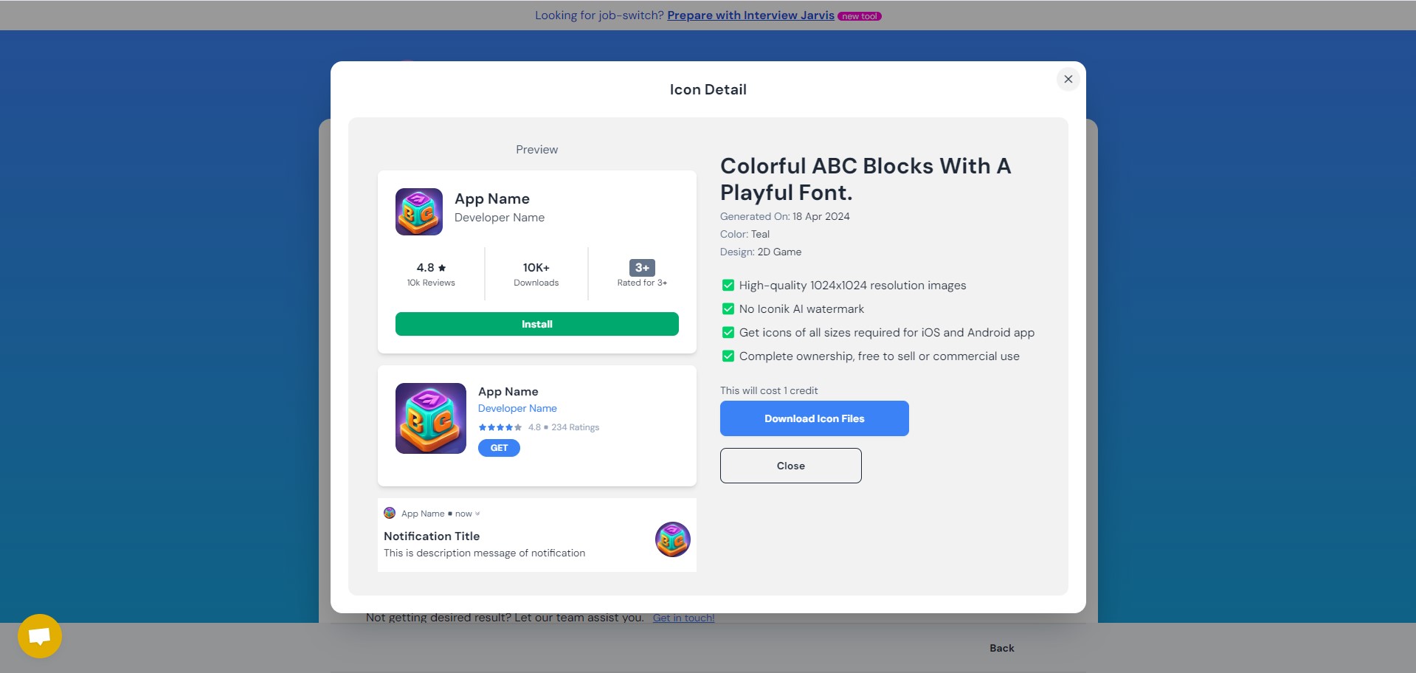The height and width of the screenshot is (673, 1416).
Task: Open the Developer Name link in App Store preview
Action: pyautogui.click(x=517, y=408)
